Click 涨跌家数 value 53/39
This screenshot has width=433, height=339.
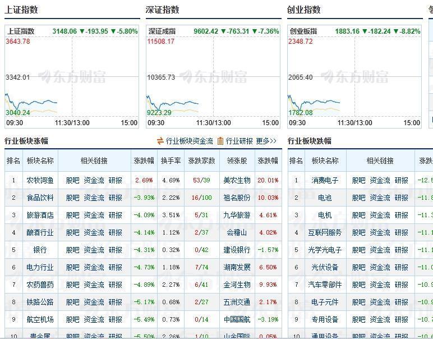click(x=201, y=180)
